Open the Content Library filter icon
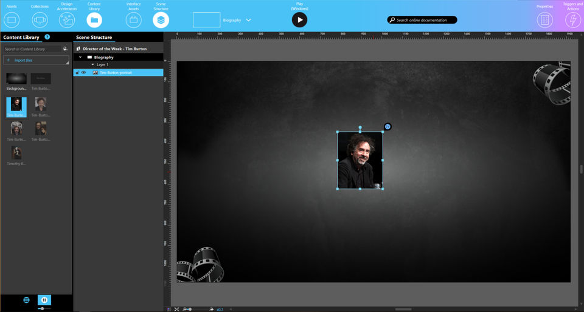Image resolution: width=584 pixels, height=312 pixels. click(65, 49)
